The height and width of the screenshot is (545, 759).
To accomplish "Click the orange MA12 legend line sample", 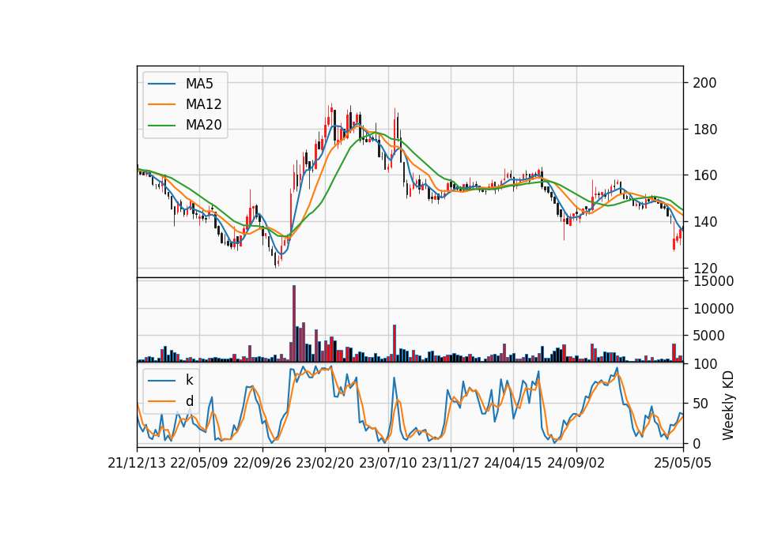I will (161, 104).
